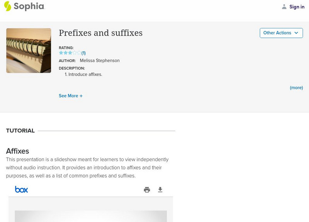This screenshot has height=222, width=309.
Task: Click author name Melissa Stephenson
Action: click(x=100, y=61)
